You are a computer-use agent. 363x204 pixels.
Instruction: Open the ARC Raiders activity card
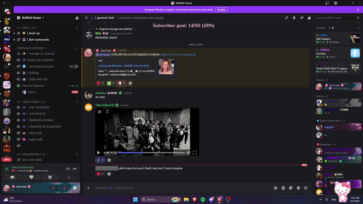[x=338, y=39]
